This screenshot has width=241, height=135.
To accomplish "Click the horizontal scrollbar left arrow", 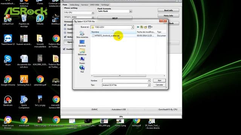I will [x=92, y=76].
